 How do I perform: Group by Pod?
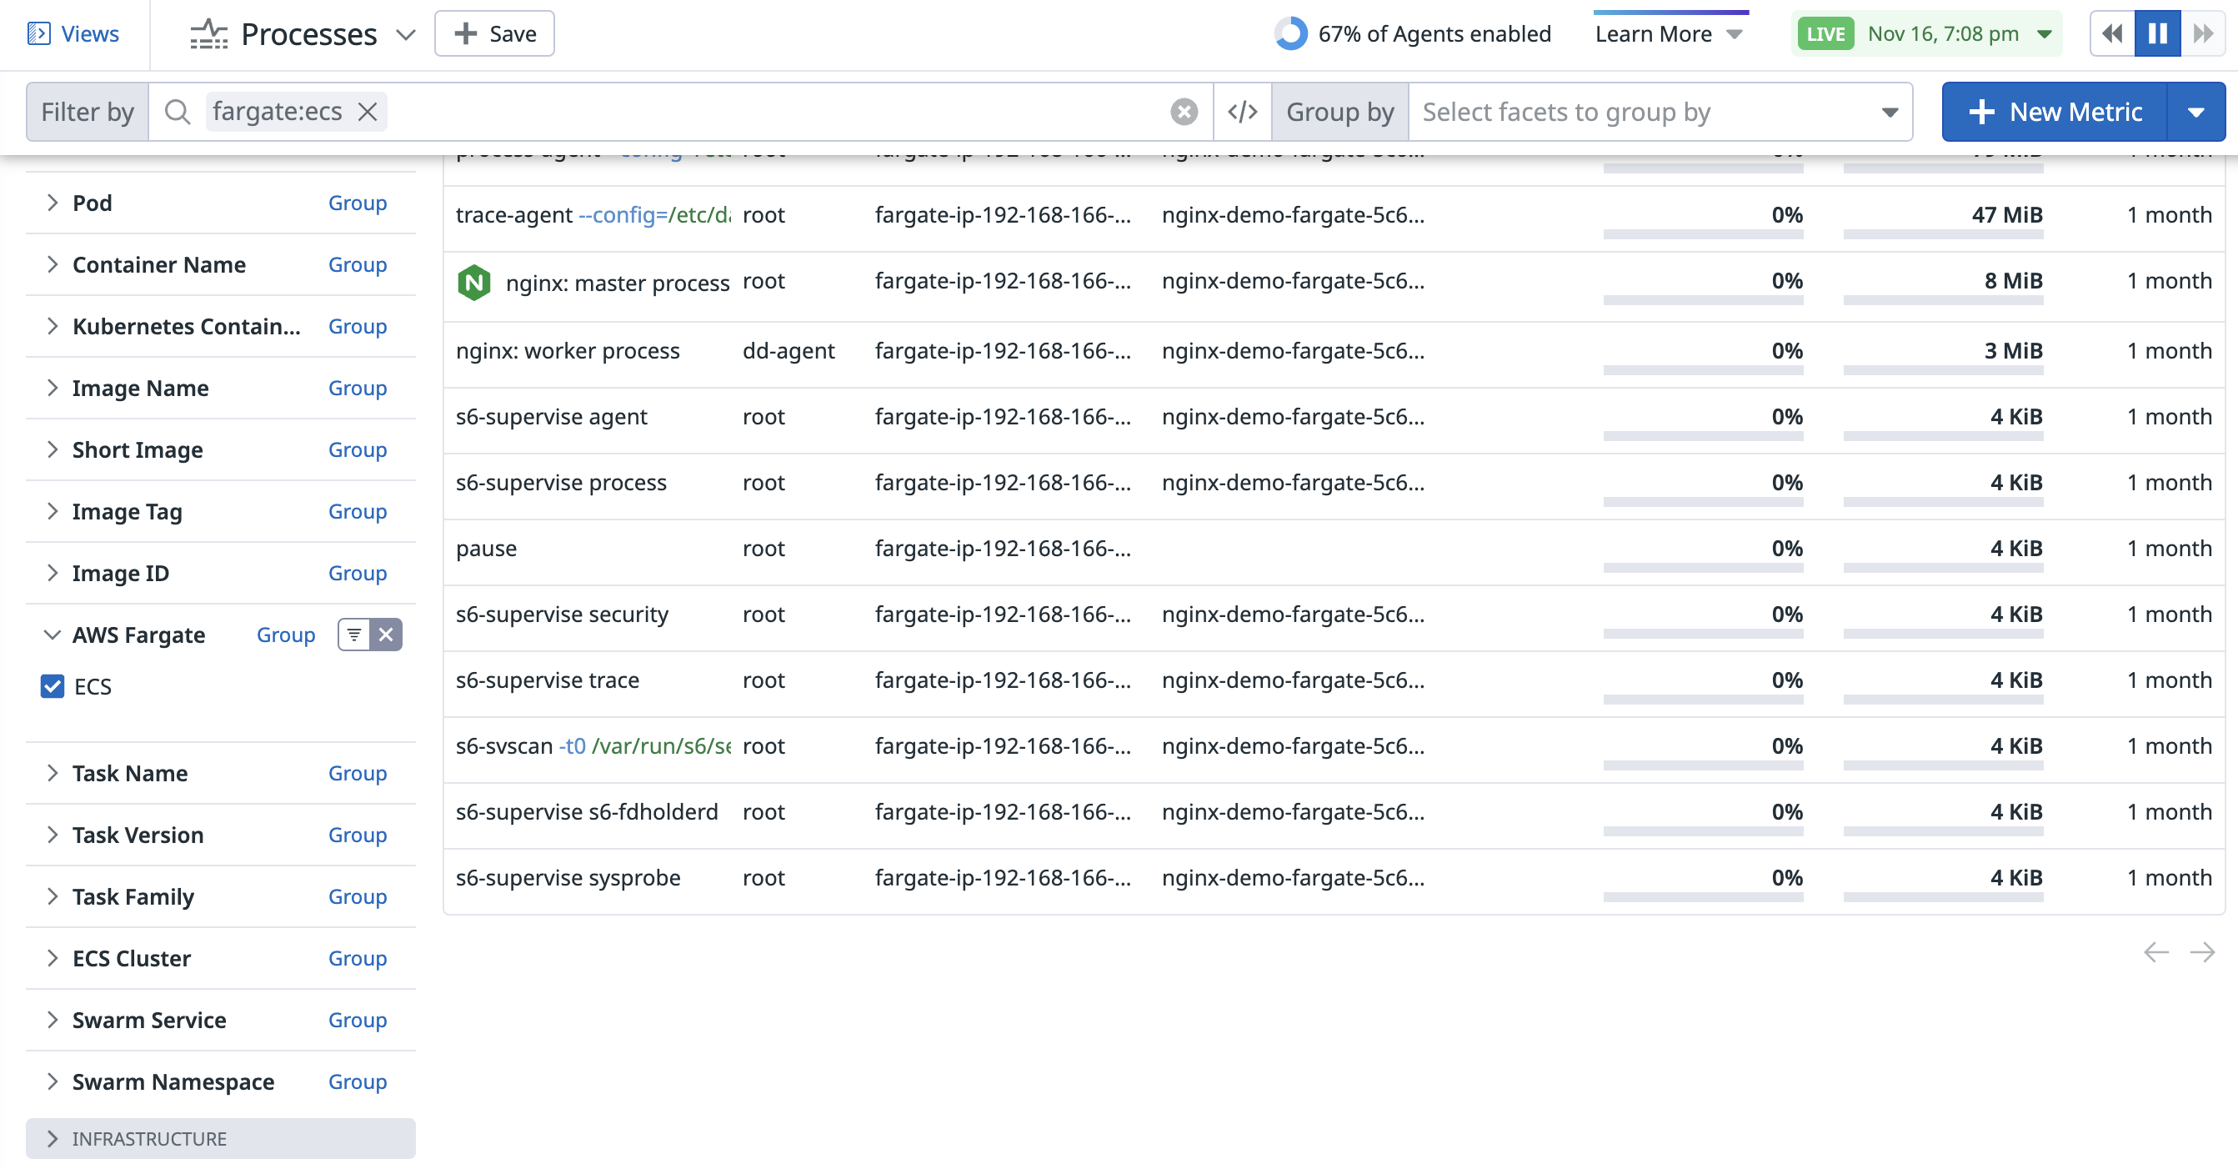[x=357, y=203]
